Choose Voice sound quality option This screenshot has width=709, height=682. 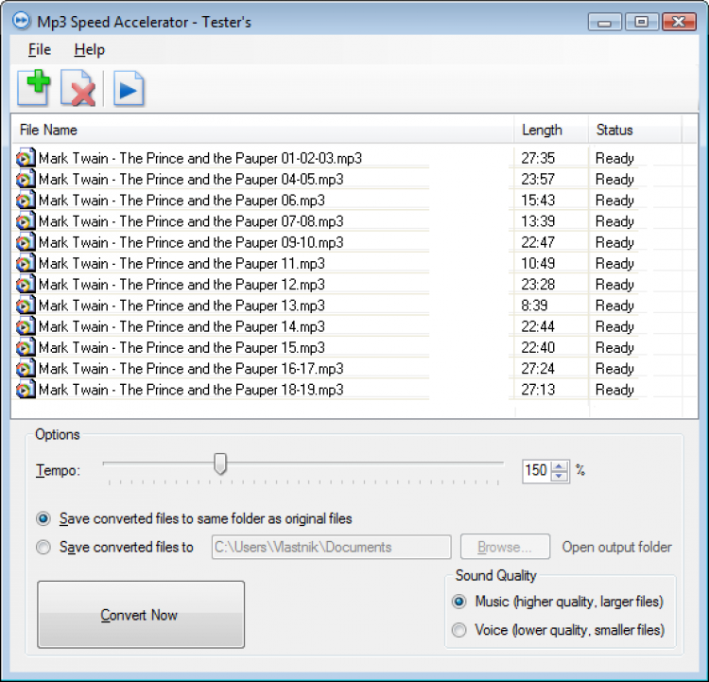pyautogui.click(x=458, y=630)
